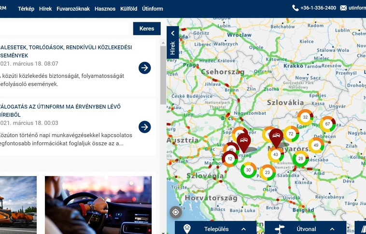The height and width of the screenshot is (234, 366).
Task: Go to the Külföld menu
Action: 128,9
